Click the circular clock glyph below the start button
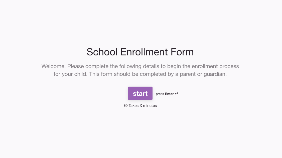Screen dimensions: 282x158 coord(126,106)
